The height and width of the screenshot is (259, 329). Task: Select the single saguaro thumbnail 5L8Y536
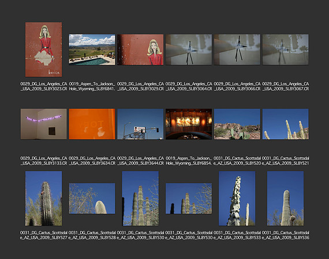[285, 199]
